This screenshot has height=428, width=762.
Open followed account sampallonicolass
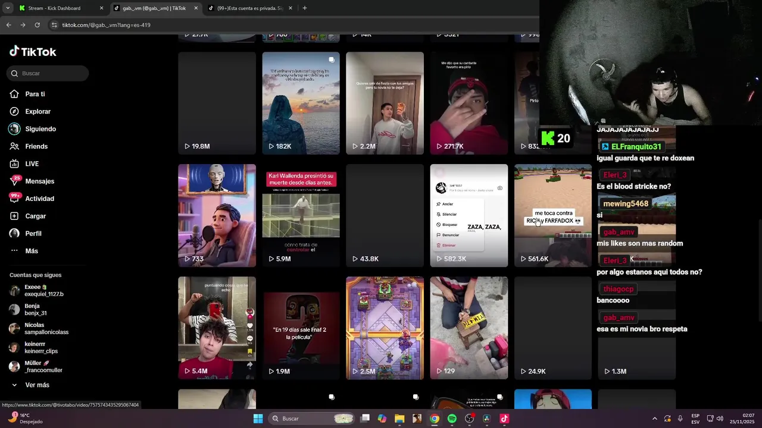pos(39,329)
